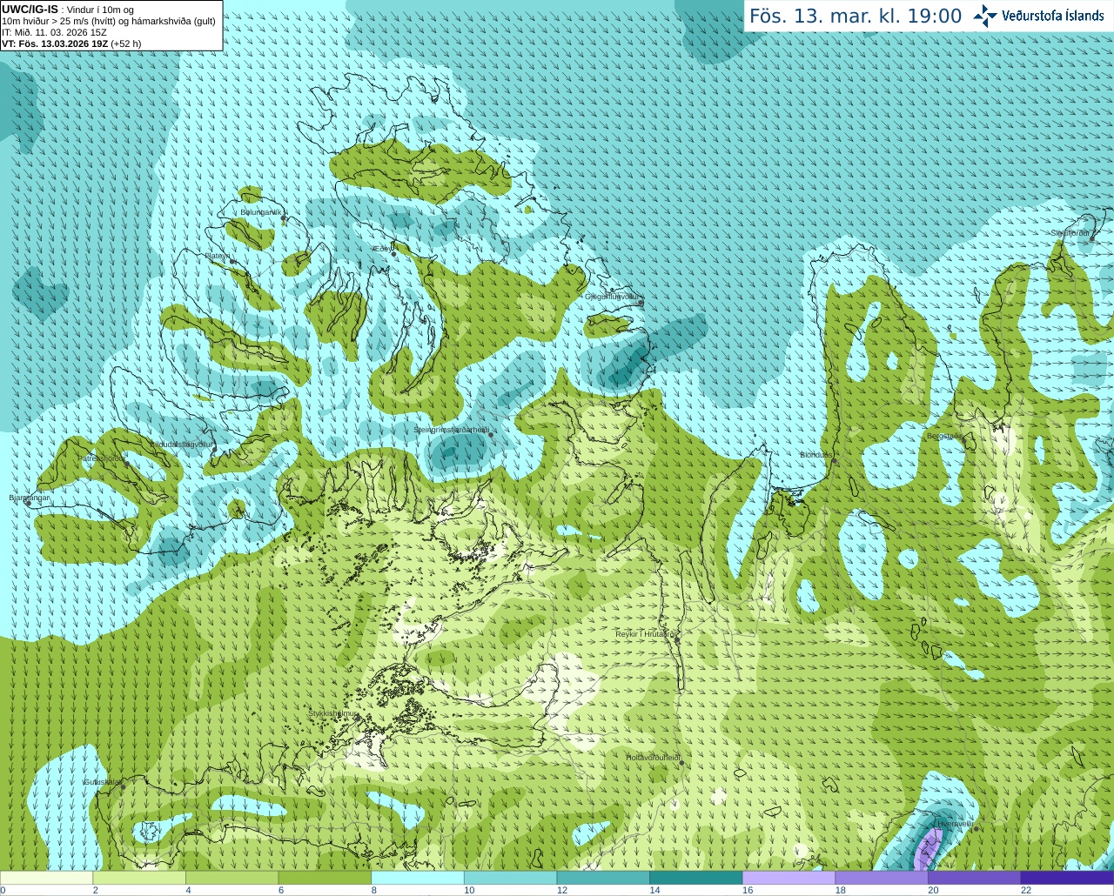Select the 14–16 m/s dark teal swatch
Viewport: 1114px width, 896px height.
pos(696,878)
